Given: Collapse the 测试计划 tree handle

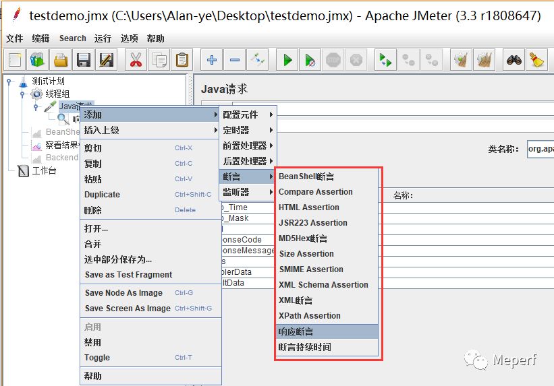Looking at the screenshot, I should tap(9, 82).
